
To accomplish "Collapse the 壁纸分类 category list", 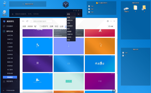I will point(17,31).
